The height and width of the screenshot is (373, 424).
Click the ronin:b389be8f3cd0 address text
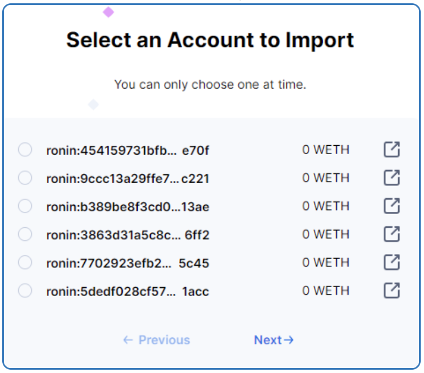(x=127, y=207)
